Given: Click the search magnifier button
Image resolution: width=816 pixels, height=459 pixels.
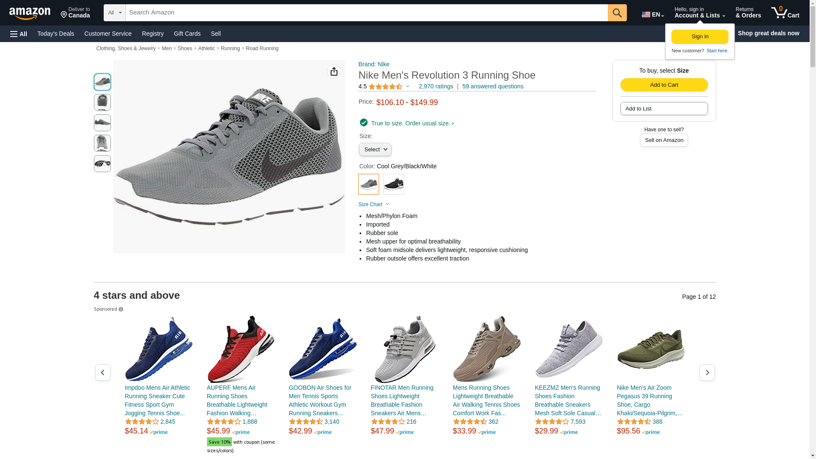Looking at the screenshot, I should [x=617, y=13].
